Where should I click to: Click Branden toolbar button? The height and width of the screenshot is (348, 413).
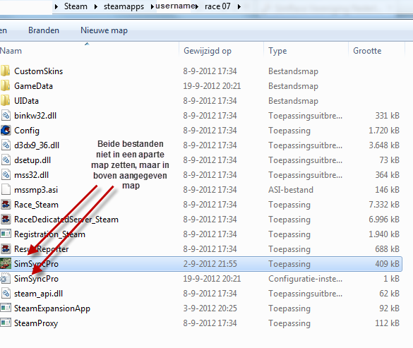tap(44, 30)
